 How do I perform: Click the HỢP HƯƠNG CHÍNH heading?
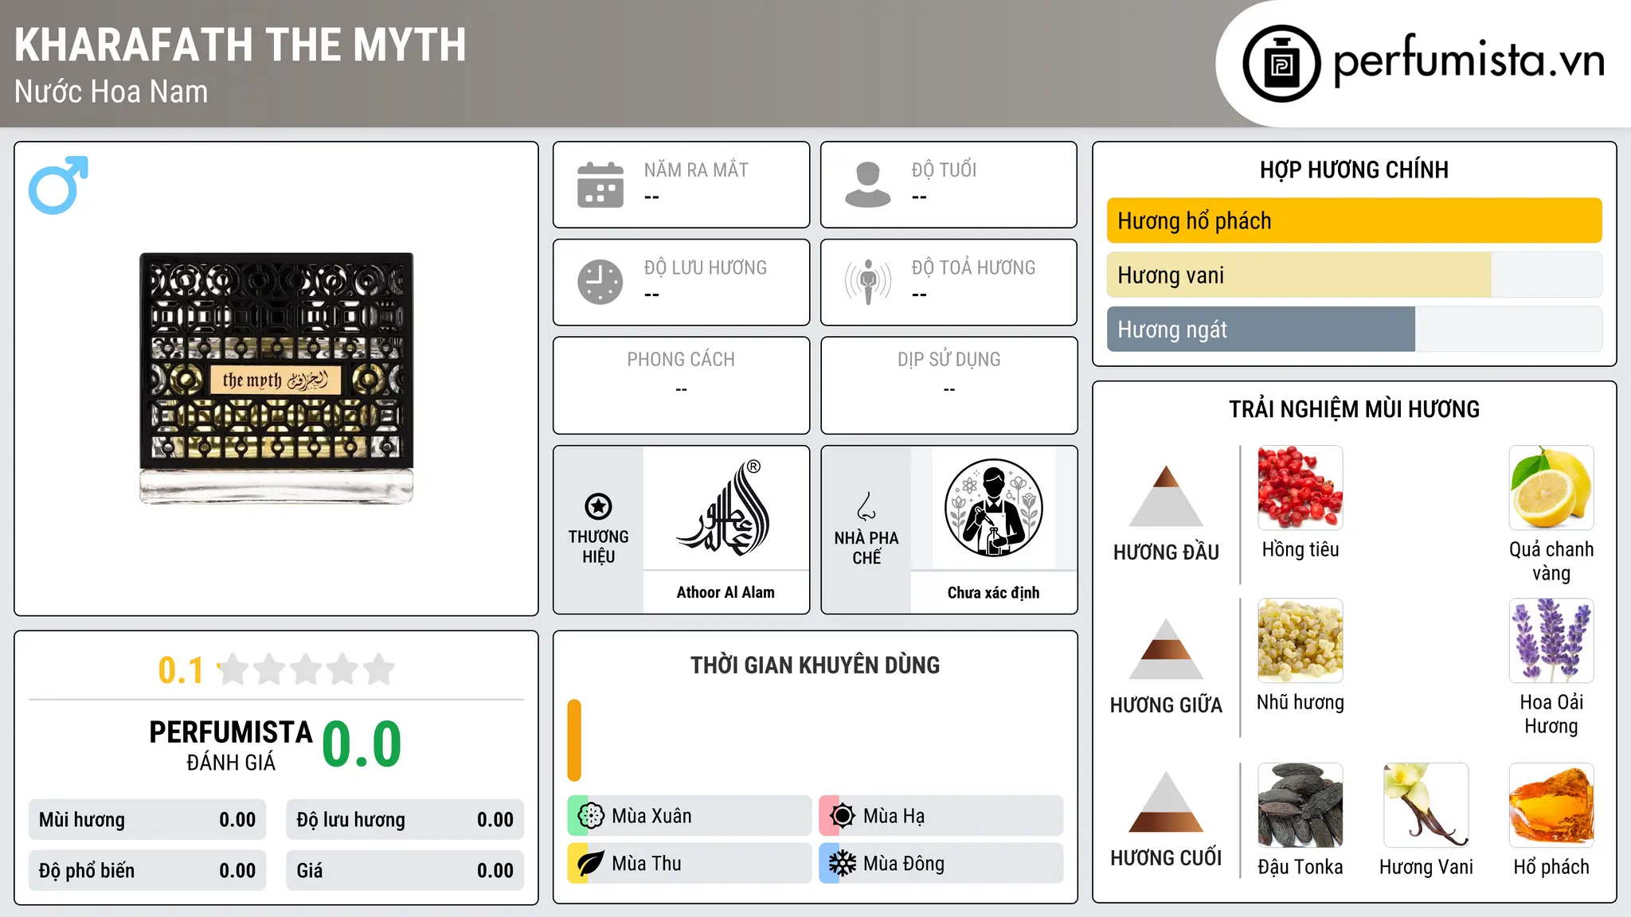pyautogui.click(x=1354, y=170)
